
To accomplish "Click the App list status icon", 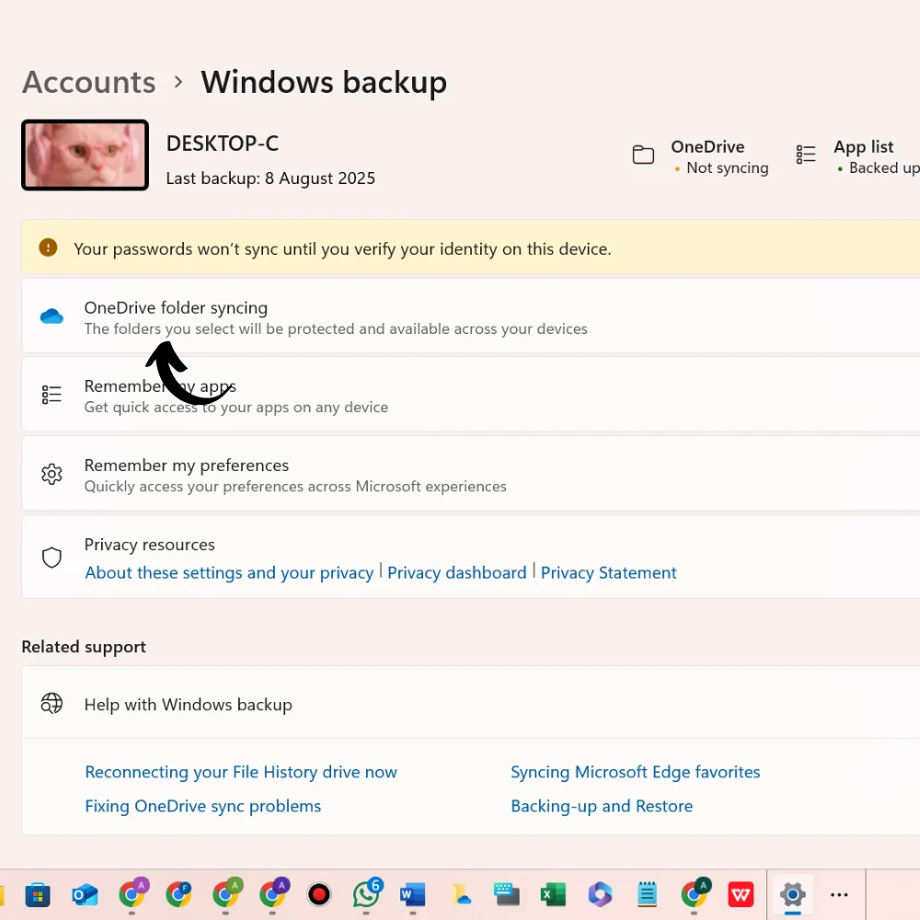I will (x=806, y=155).
